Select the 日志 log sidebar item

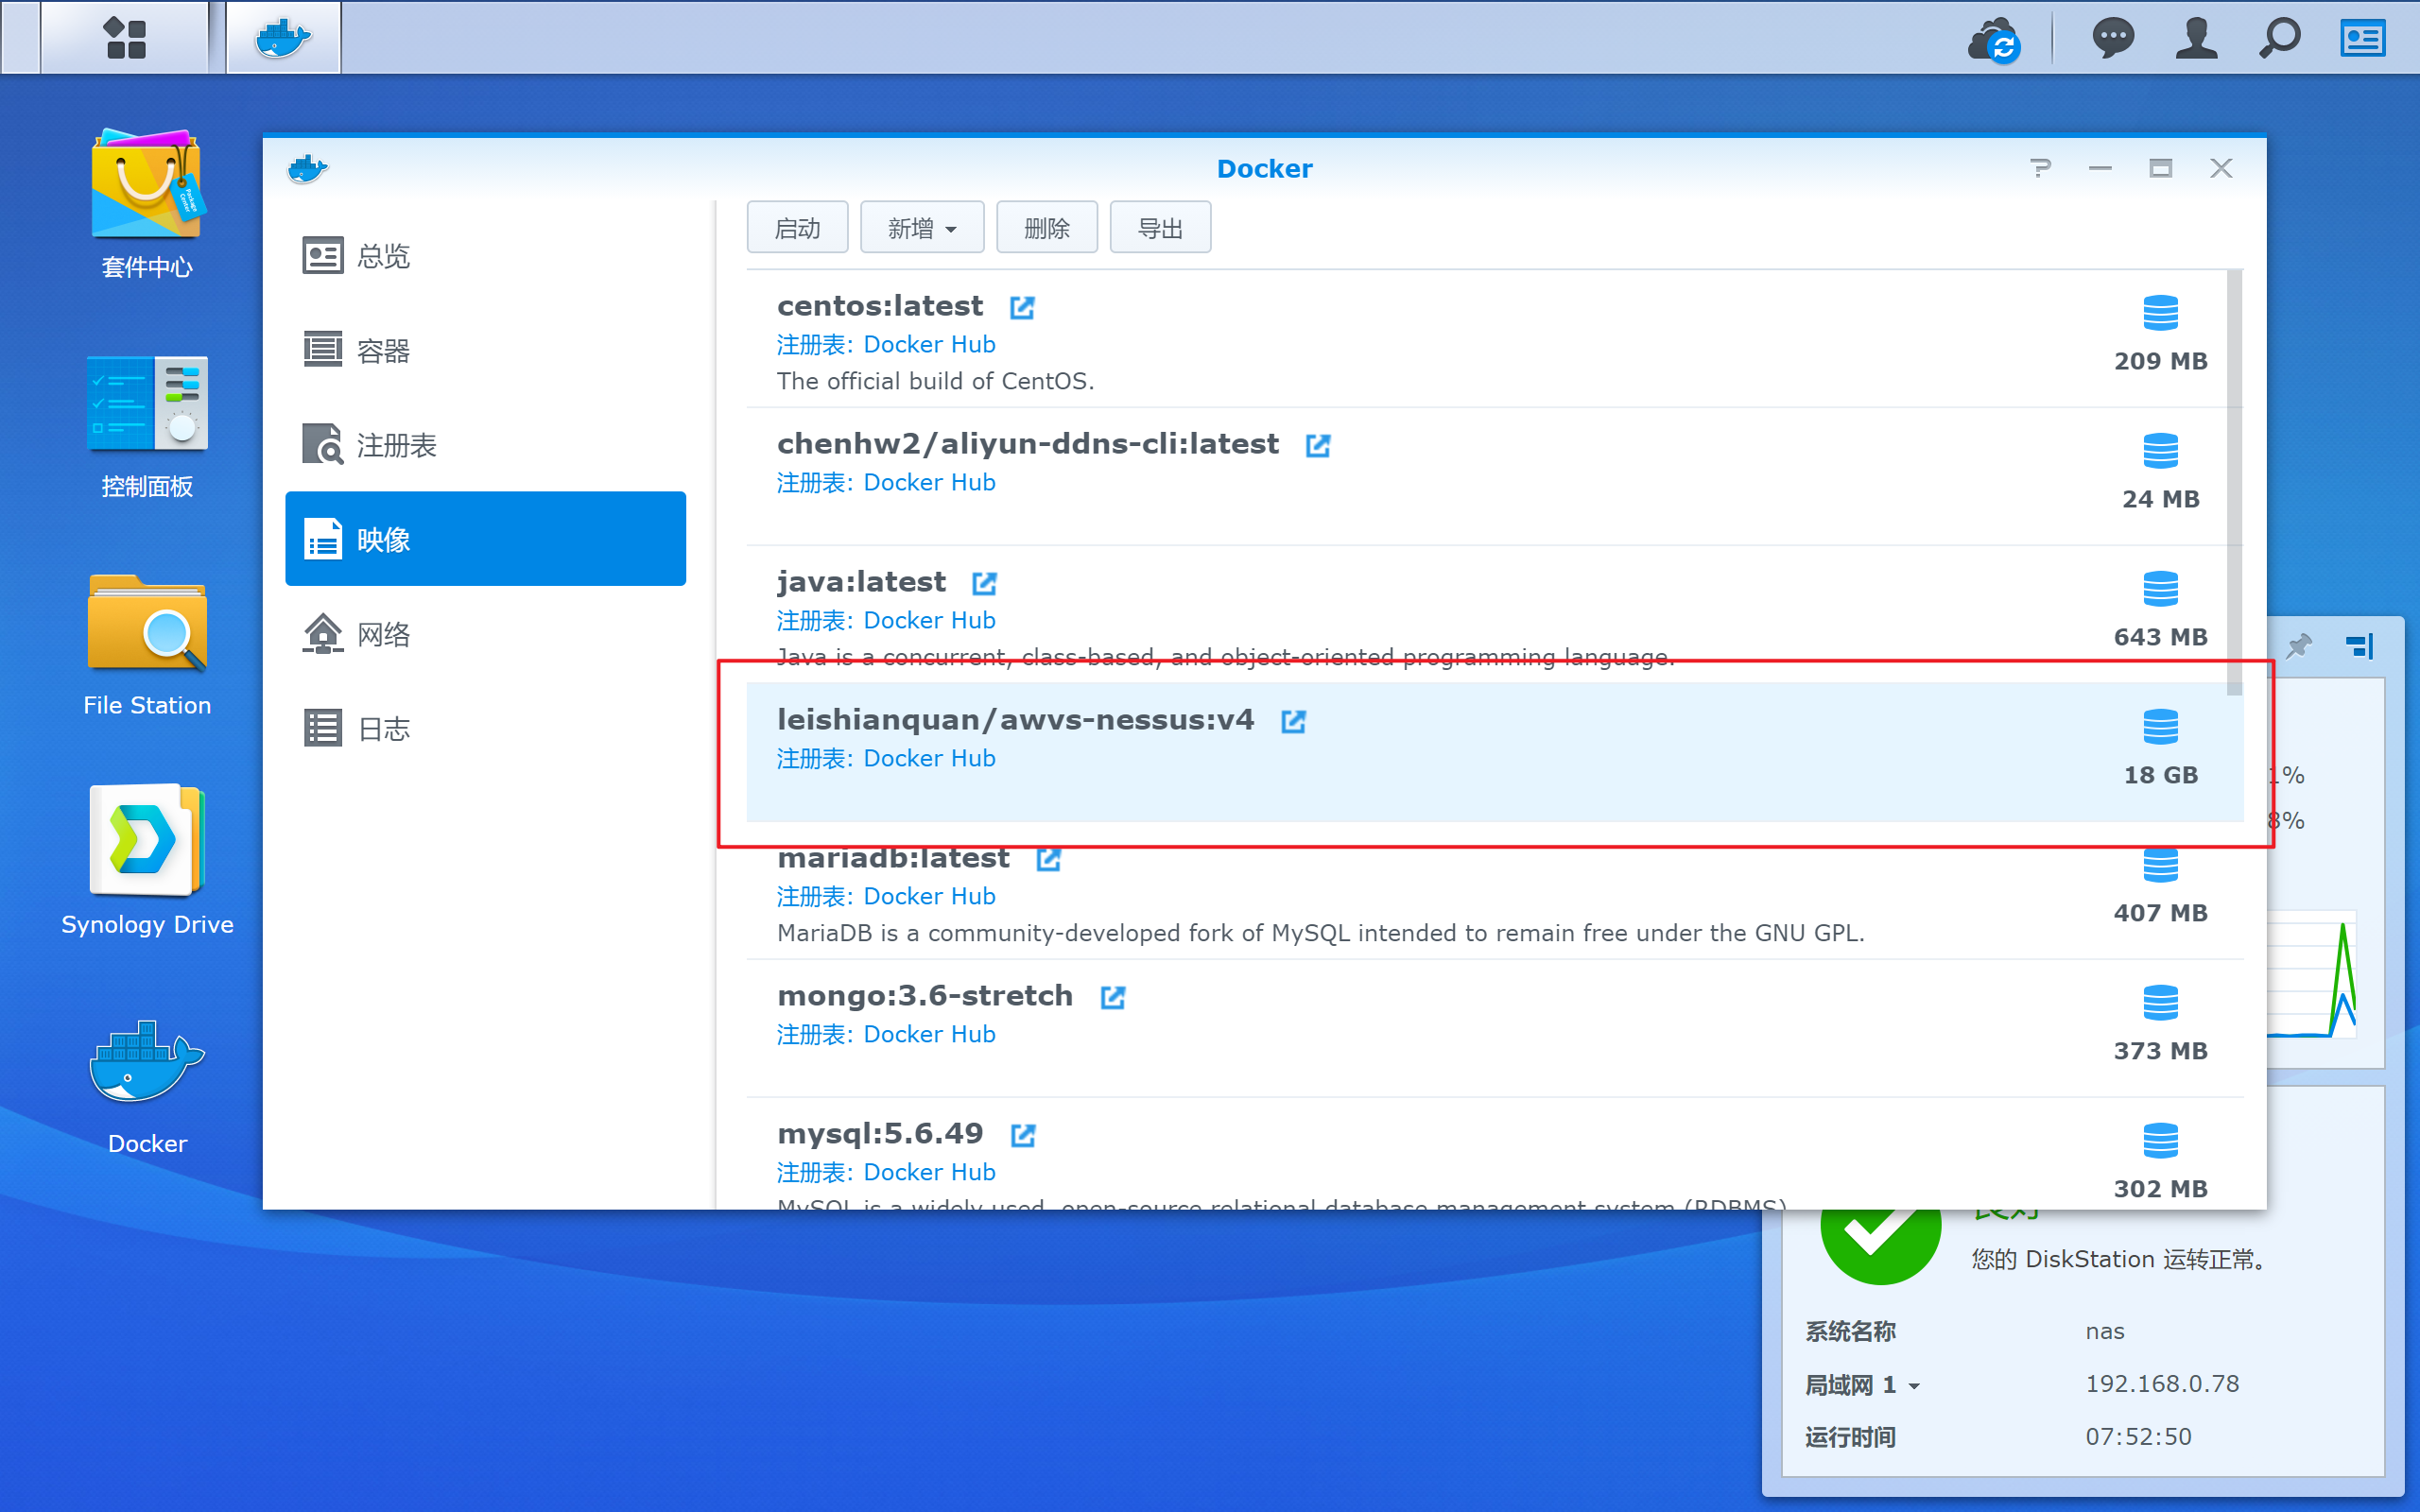pos(486,728)
